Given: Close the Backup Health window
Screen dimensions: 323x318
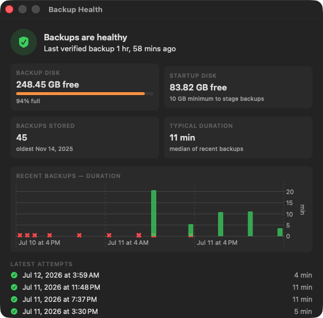Looking at the screenshot, I should pyautogui.click(x=9, y=9).
